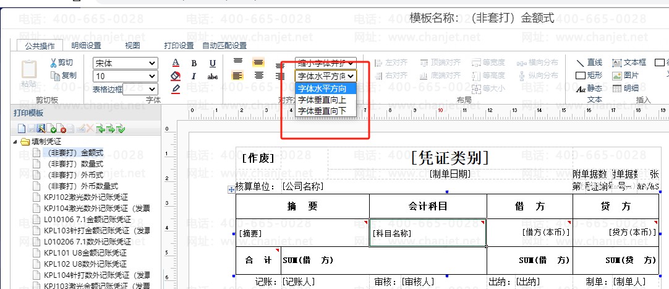This screenshot has height=289, width=669.
Task: Switch to the 明细设置 tab
Action: click(x=86, y=45)
